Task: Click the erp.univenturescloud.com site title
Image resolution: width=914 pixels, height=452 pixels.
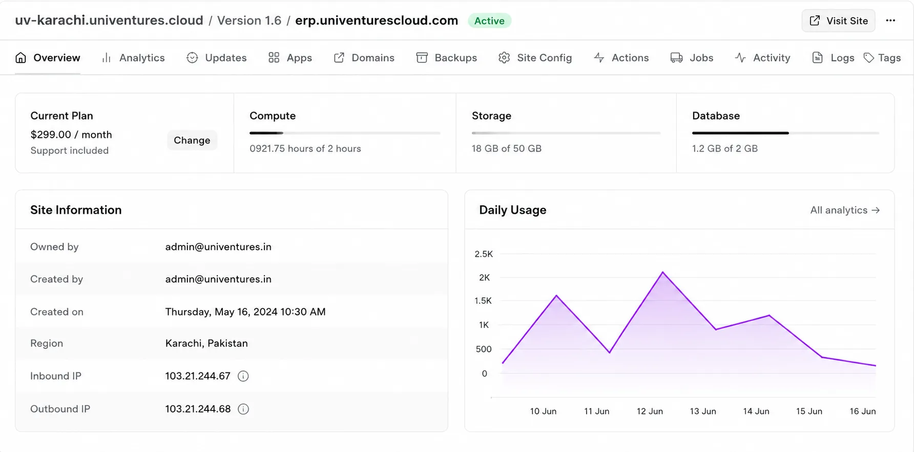Action: pyautogui.click(x=377, y=20)
